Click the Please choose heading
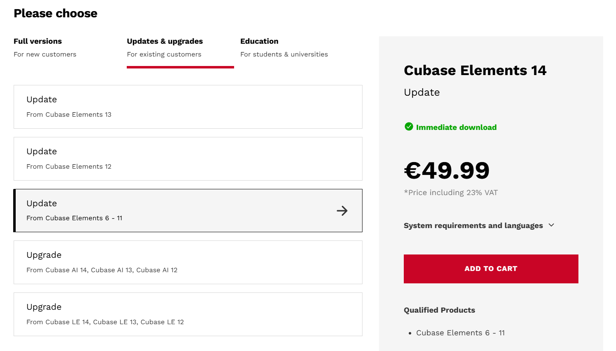Image resolution: width=616 pixels, height=351 pixels. coord(56,14)
